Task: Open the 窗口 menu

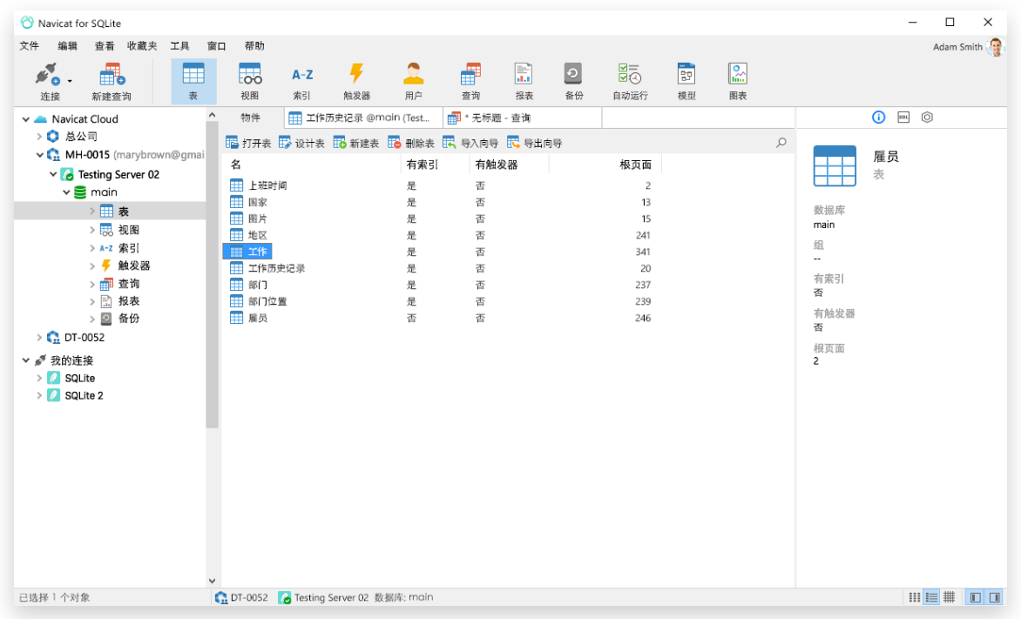Action: (x=217, y=45)
